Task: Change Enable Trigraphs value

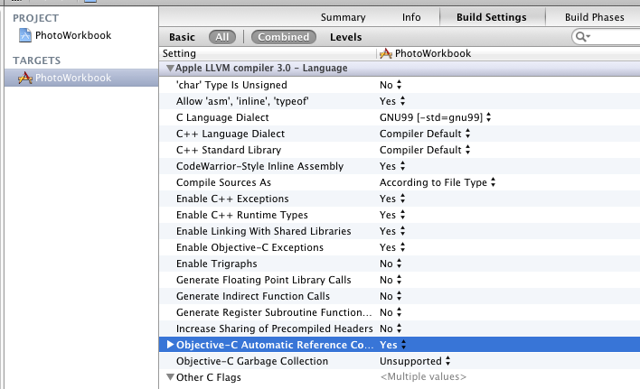Action: click(x=391, y=264)
